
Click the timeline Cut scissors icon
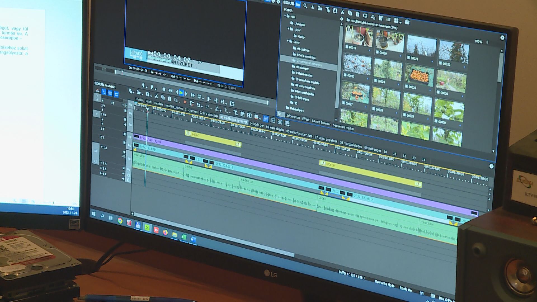point(156,96)
